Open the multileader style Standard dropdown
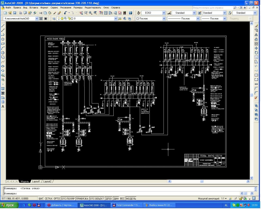The height and width of the screenshot is (209, 261). pos(255,13)
